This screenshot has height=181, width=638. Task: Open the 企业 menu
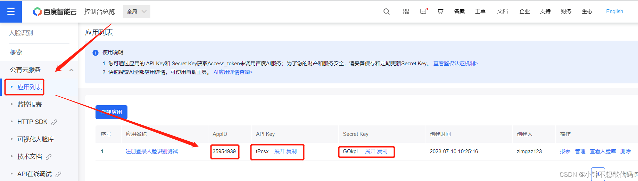(x=524, y=11)
